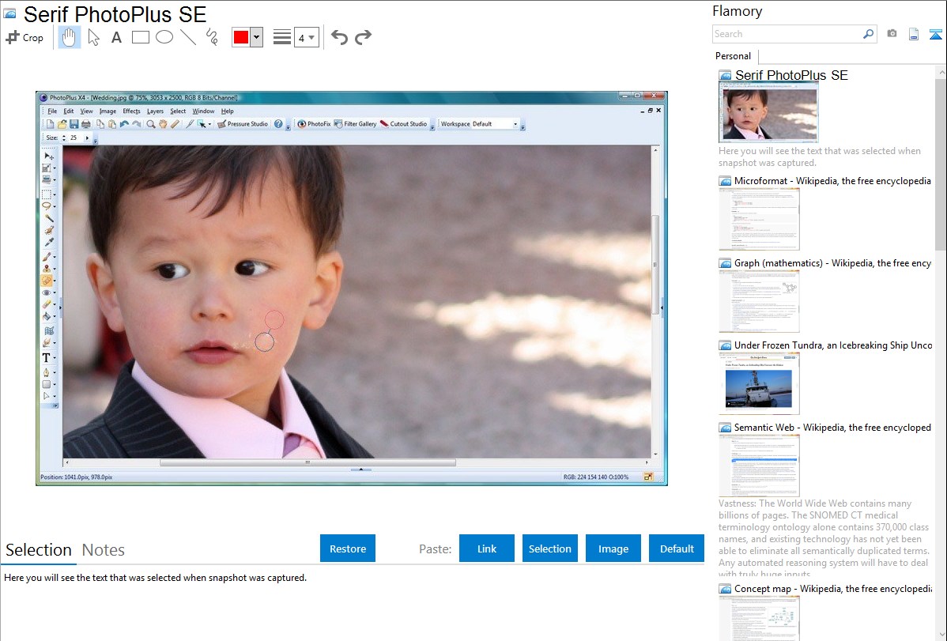The width and height of the screenshot is (947, 641).
Task: Click inside the Flamory search field
Action: 787,34
